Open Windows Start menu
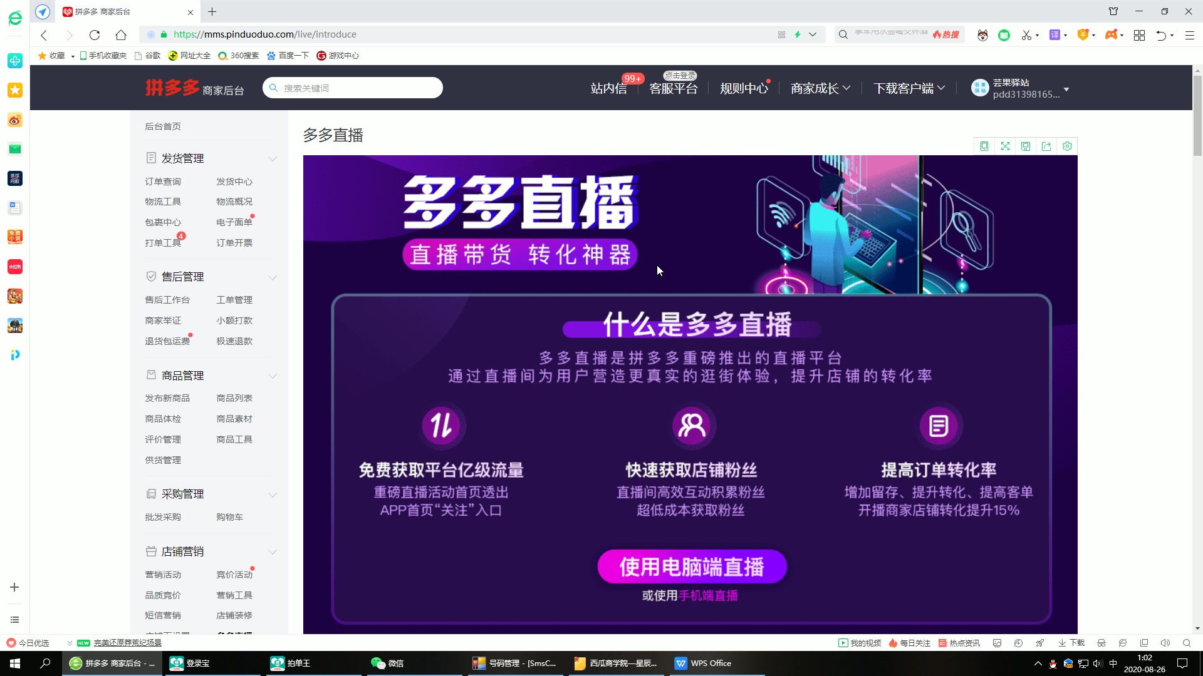The width and height of the screenshot is (1203, 676). (15, 663)
